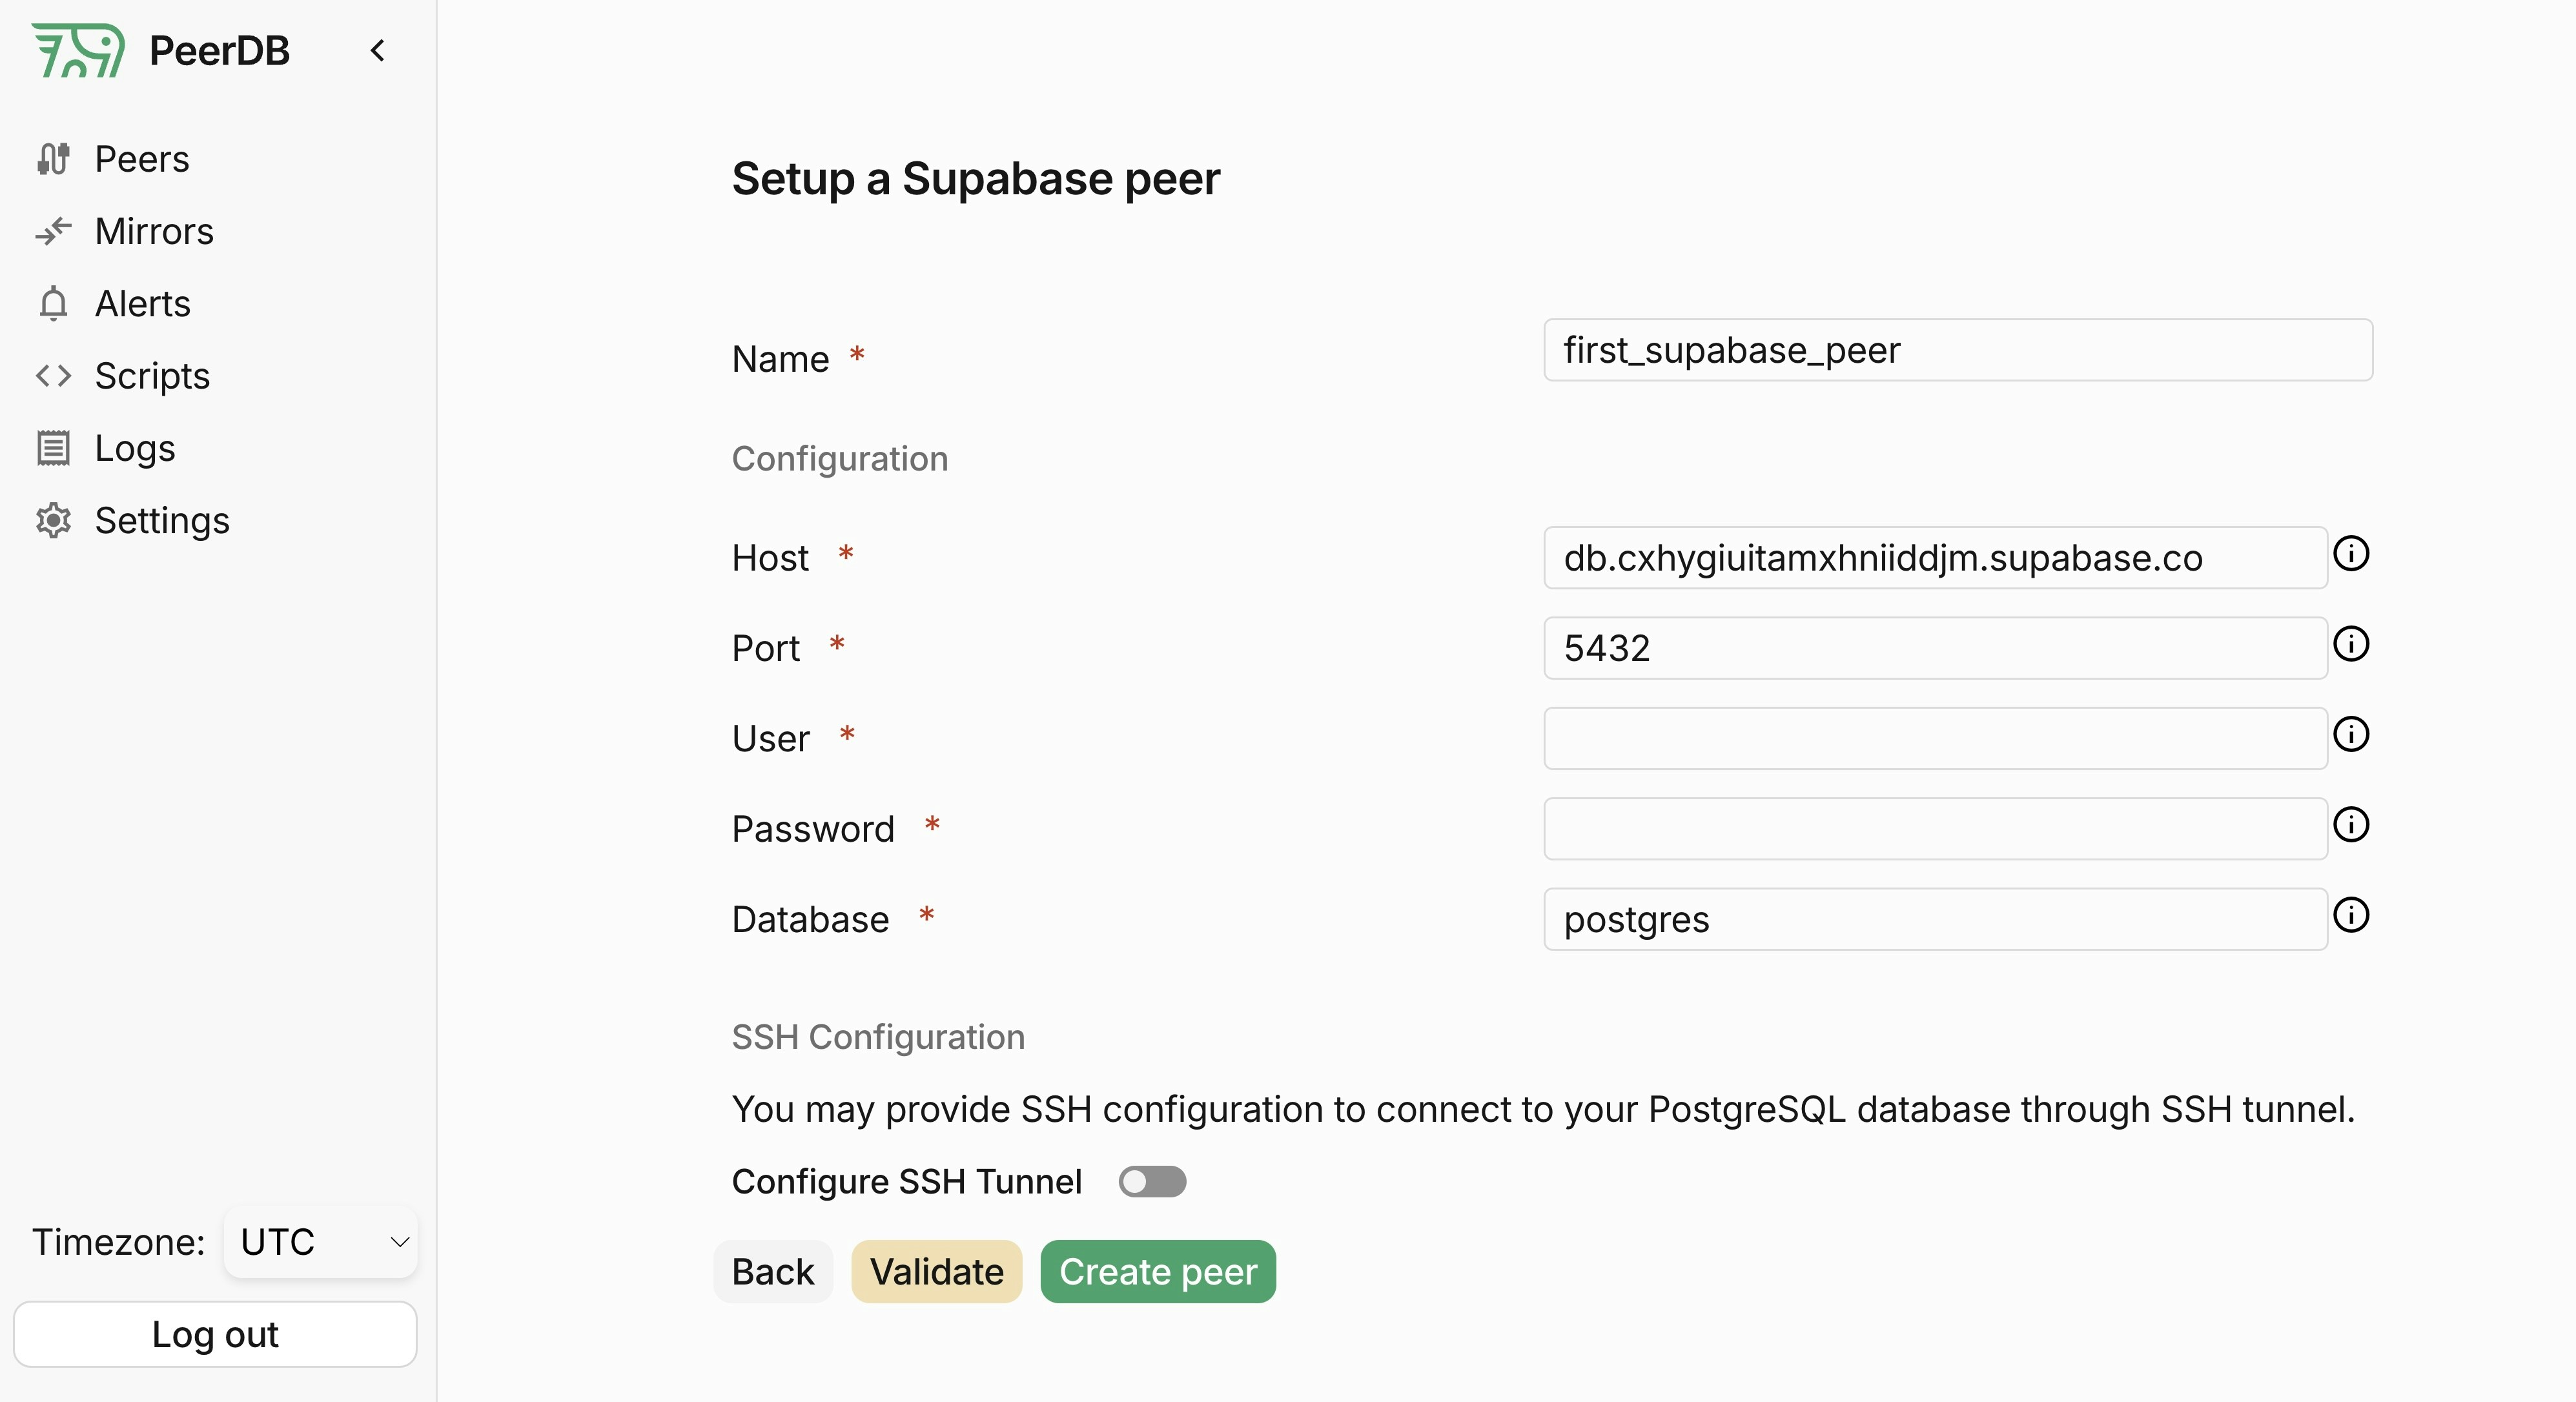Focus the empty User input field
2576x1402 pixels.
tap(1935, 738)
